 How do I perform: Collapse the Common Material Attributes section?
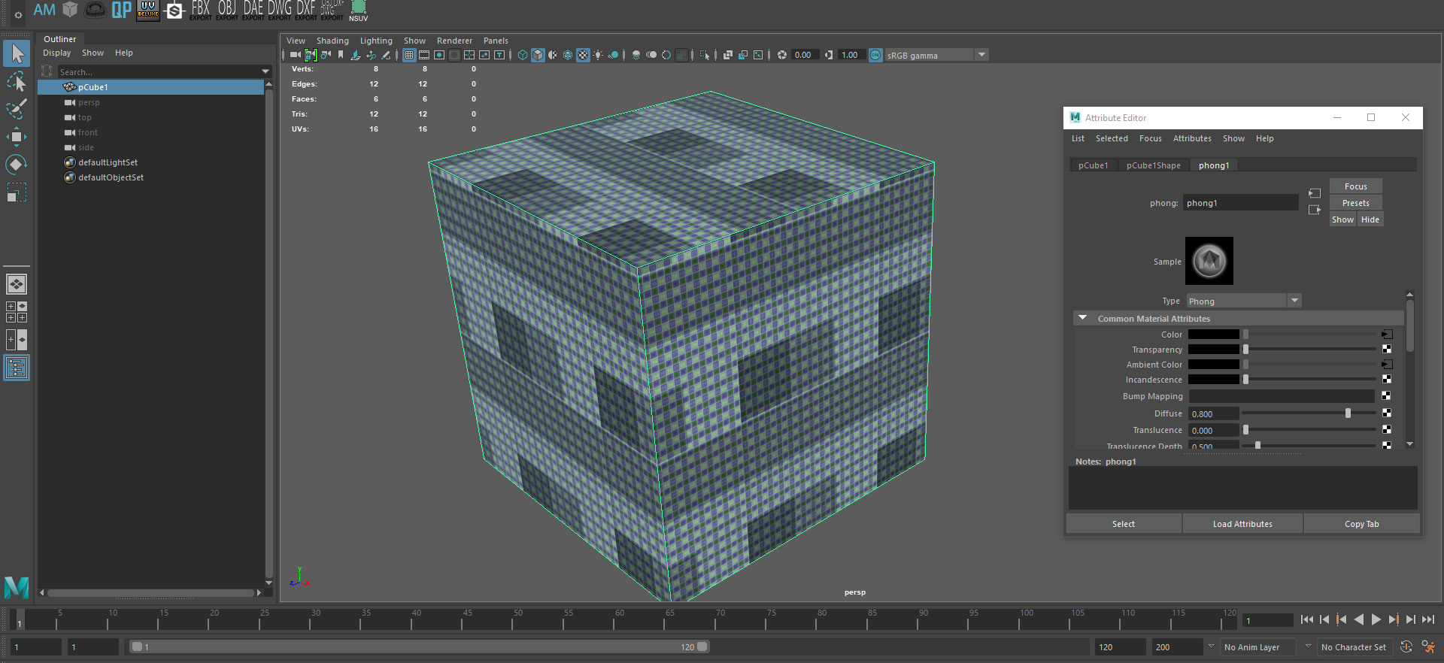point(1083,318)
